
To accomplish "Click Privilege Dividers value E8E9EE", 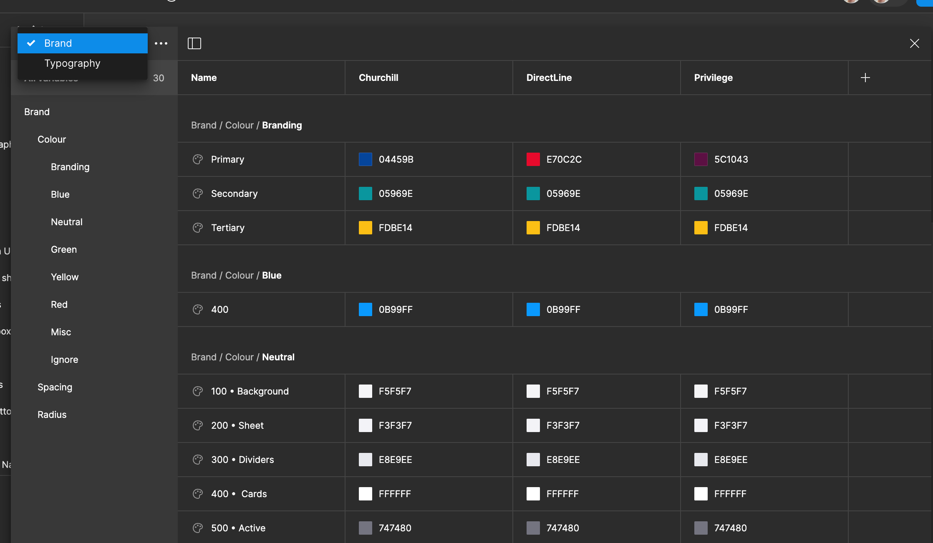I will (731, 460).
